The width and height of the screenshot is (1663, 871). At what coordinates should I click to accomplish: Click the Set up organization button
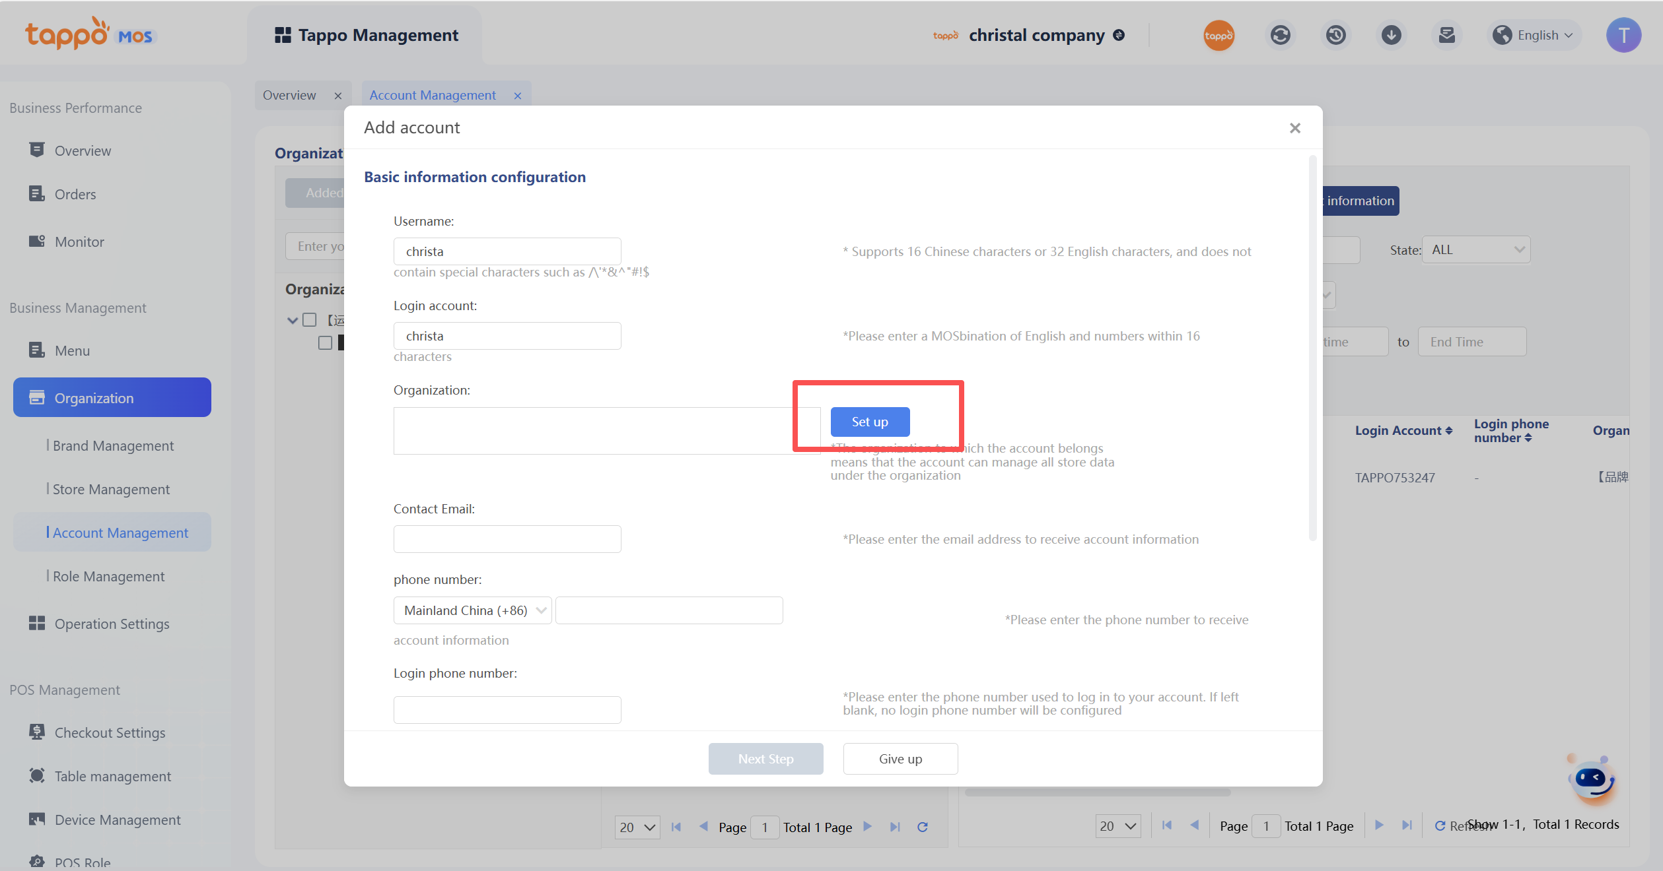(870, 422)
